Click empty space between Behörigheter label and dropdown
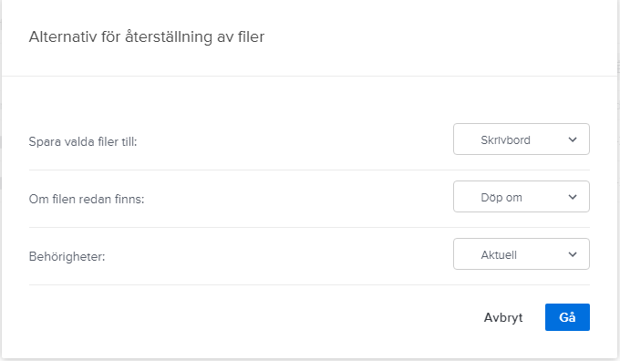 (x=277, y=256)
